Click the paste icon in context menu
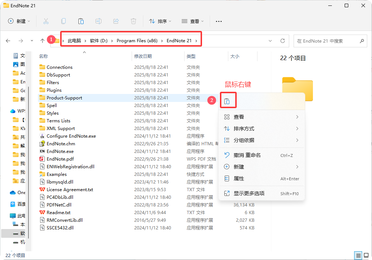This screenshot has width=372, height=260. pyautogui.click(x=227, y=101)
